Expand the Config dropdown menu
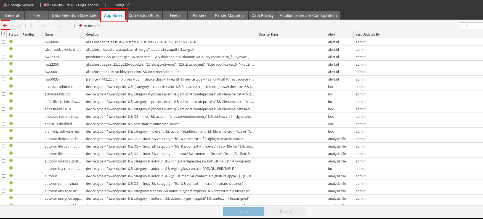The width and height of the screenshot is (483, 219). (129, 5)
